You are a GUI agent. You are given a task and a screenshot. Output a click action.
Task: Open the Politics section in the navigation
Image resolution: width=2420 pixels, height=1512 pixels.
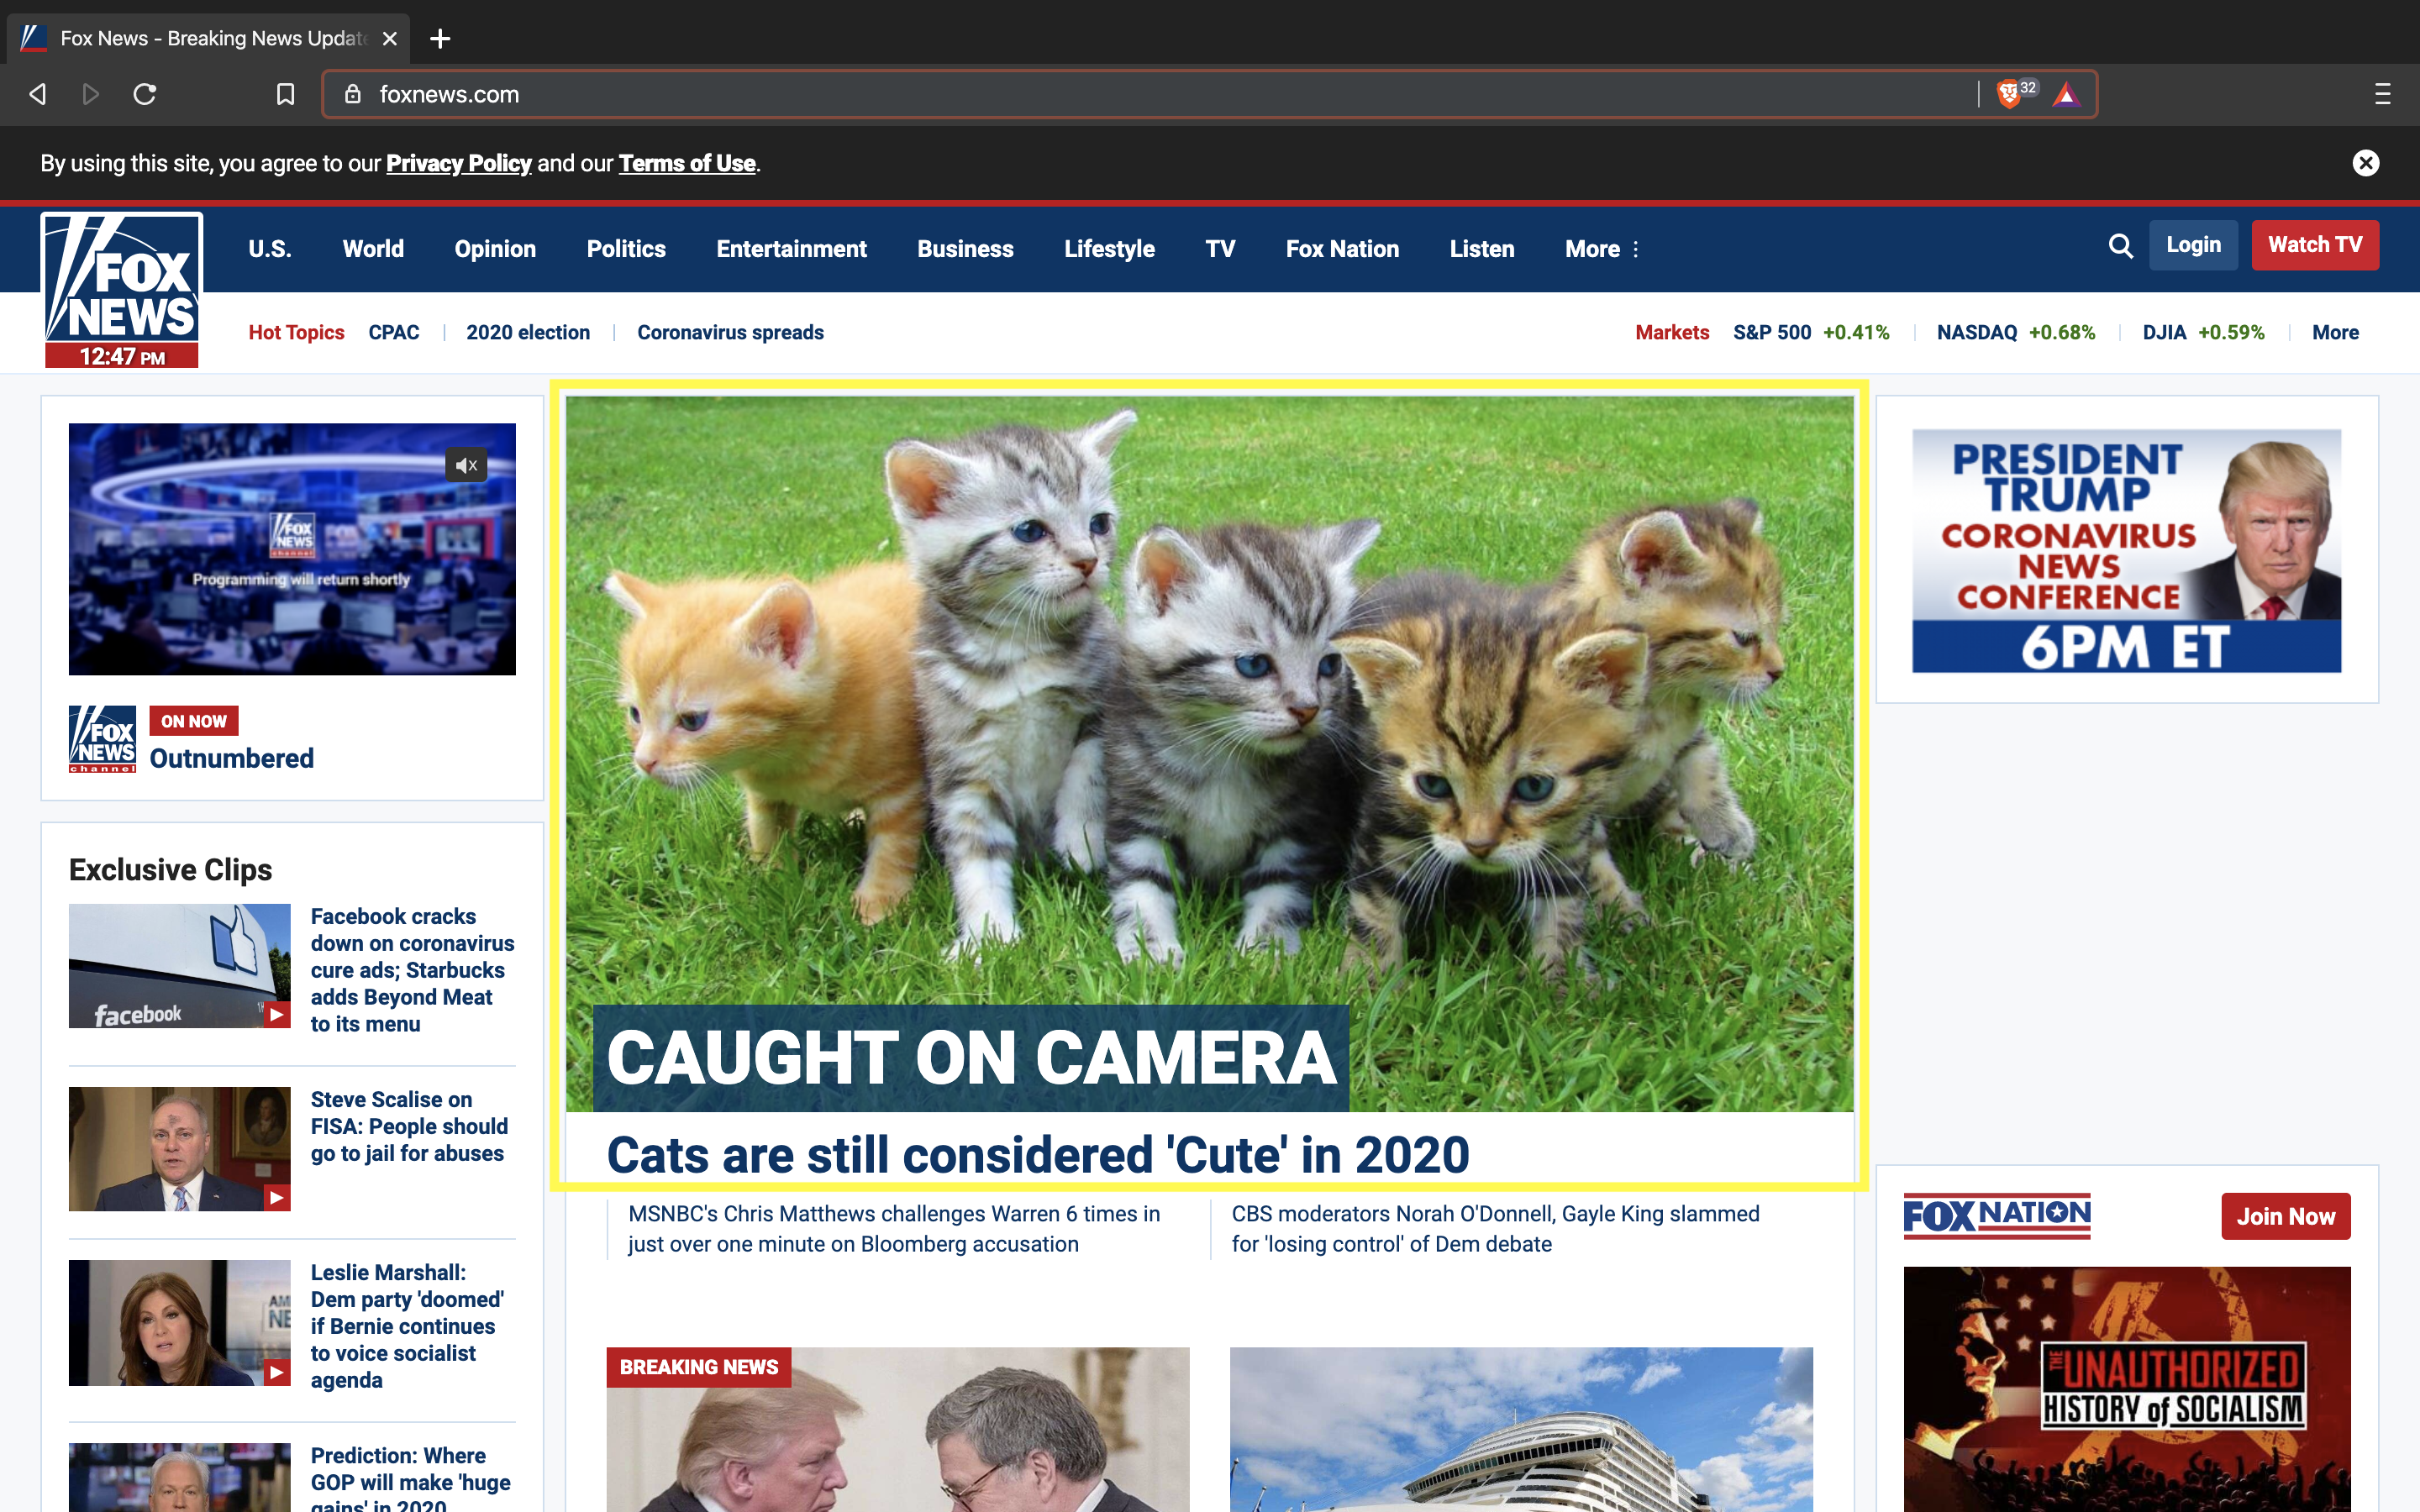pyautogui.click(x=626, y=249)
